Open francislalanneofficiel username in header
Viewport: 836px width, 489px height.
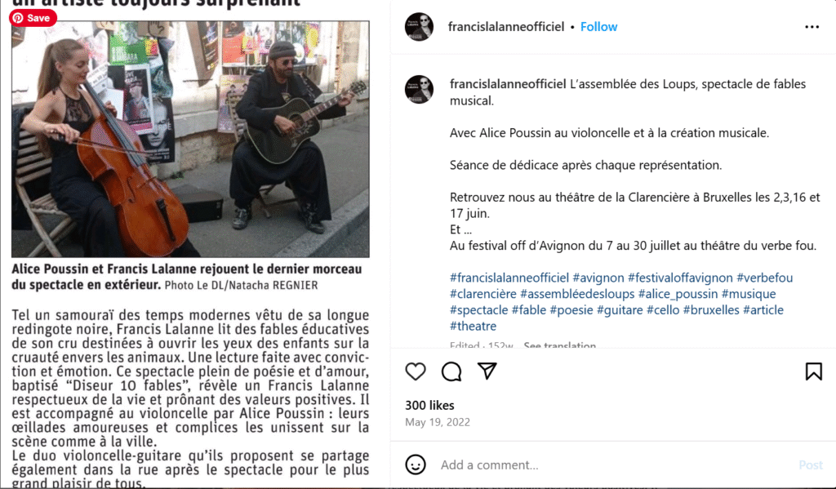(x=506, y=27)
